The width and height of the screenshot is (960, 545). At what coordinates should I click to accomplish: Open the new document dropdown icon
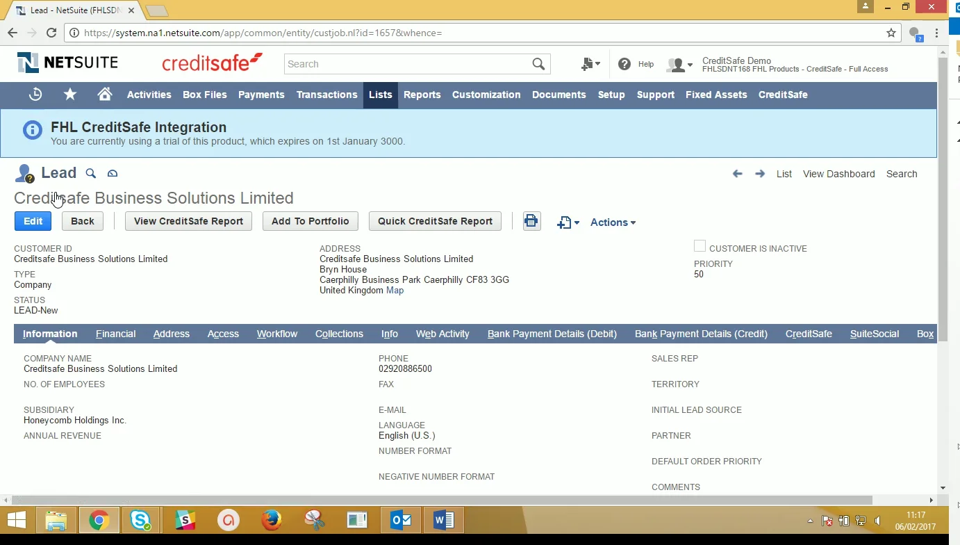click(x=568, y=222)
